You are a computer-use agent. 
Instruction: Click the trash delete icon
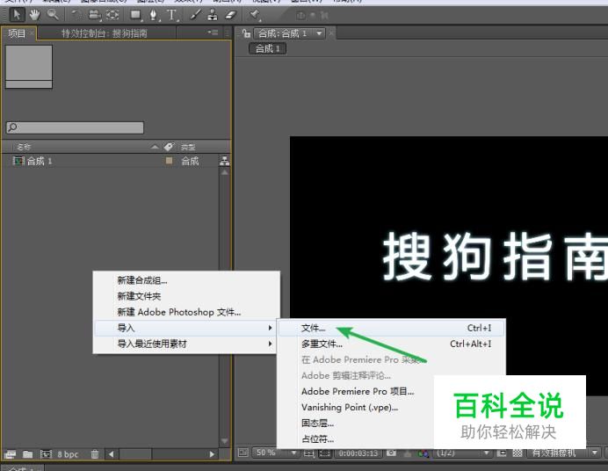coord(95,454)
